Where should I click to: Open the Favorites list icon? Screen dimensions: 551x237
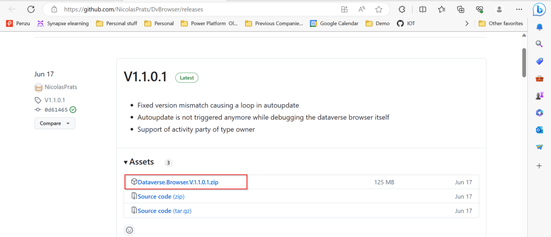point(442,9)
